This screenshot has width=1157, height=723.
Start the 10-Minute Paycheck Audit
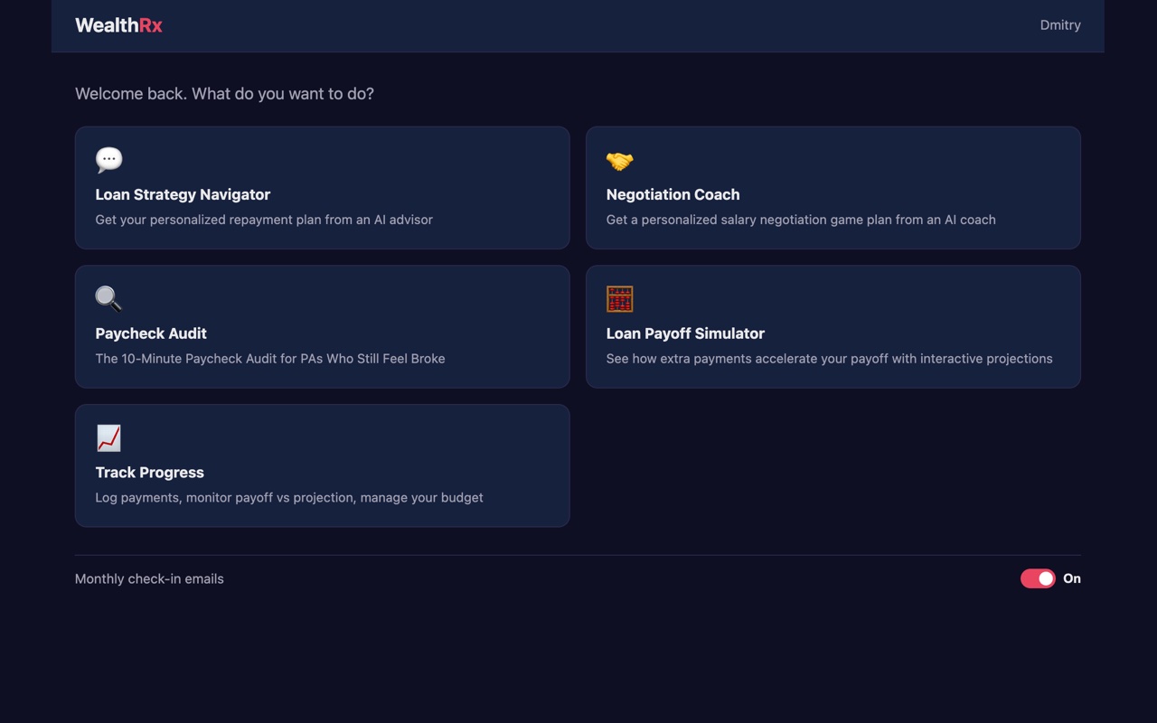click(323, 327)
